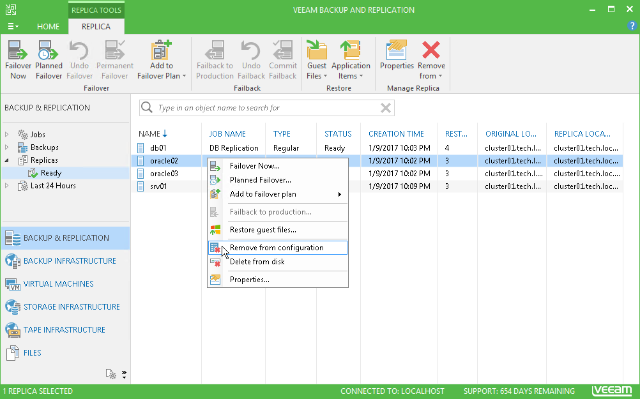
Task: Click the magnifier search icon
Action: (x=146, y=107)
